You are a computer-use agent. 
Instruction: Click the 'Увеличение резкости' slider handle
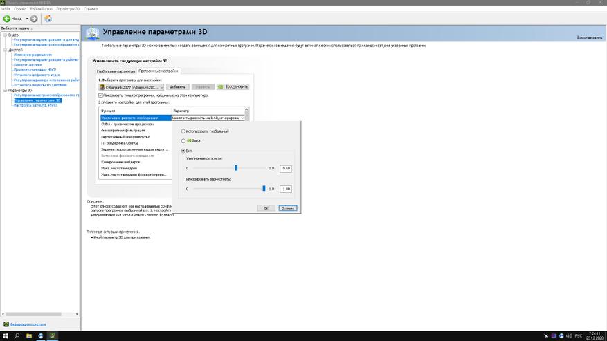[236, 168]
